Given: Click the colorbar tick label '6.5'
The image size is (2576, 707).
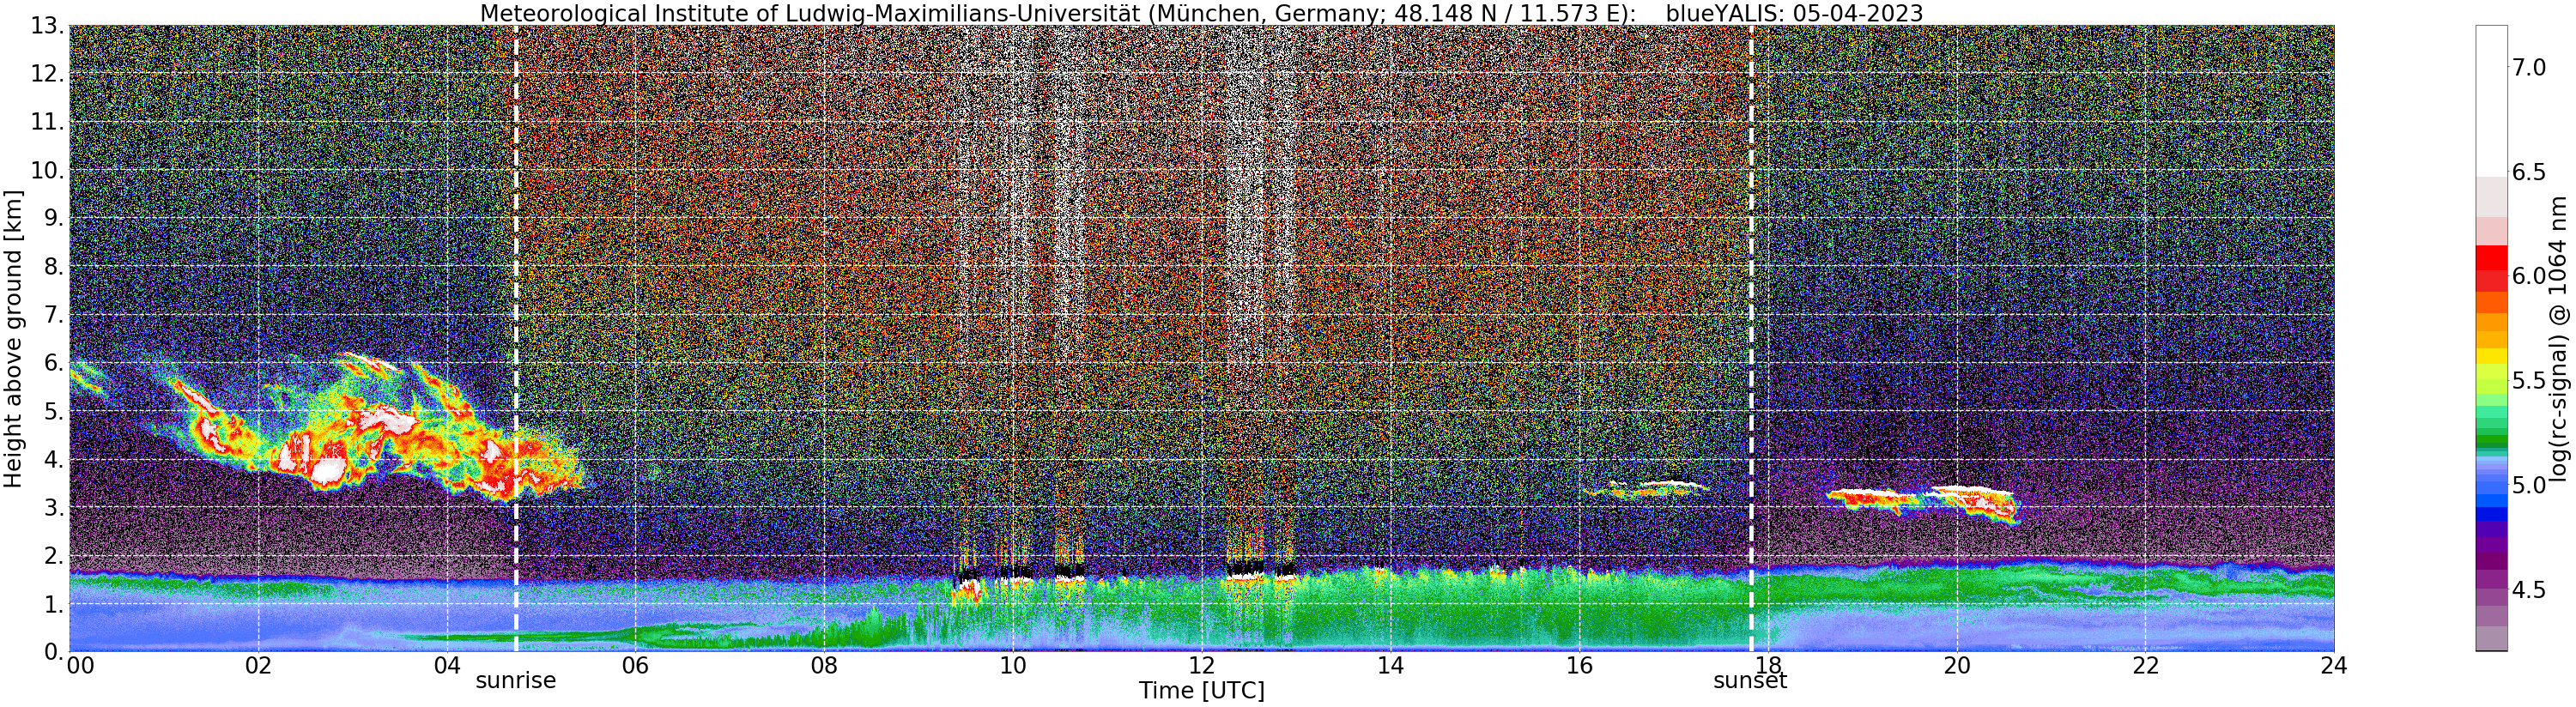Looking at the screenshot, I should (2528, 172).
